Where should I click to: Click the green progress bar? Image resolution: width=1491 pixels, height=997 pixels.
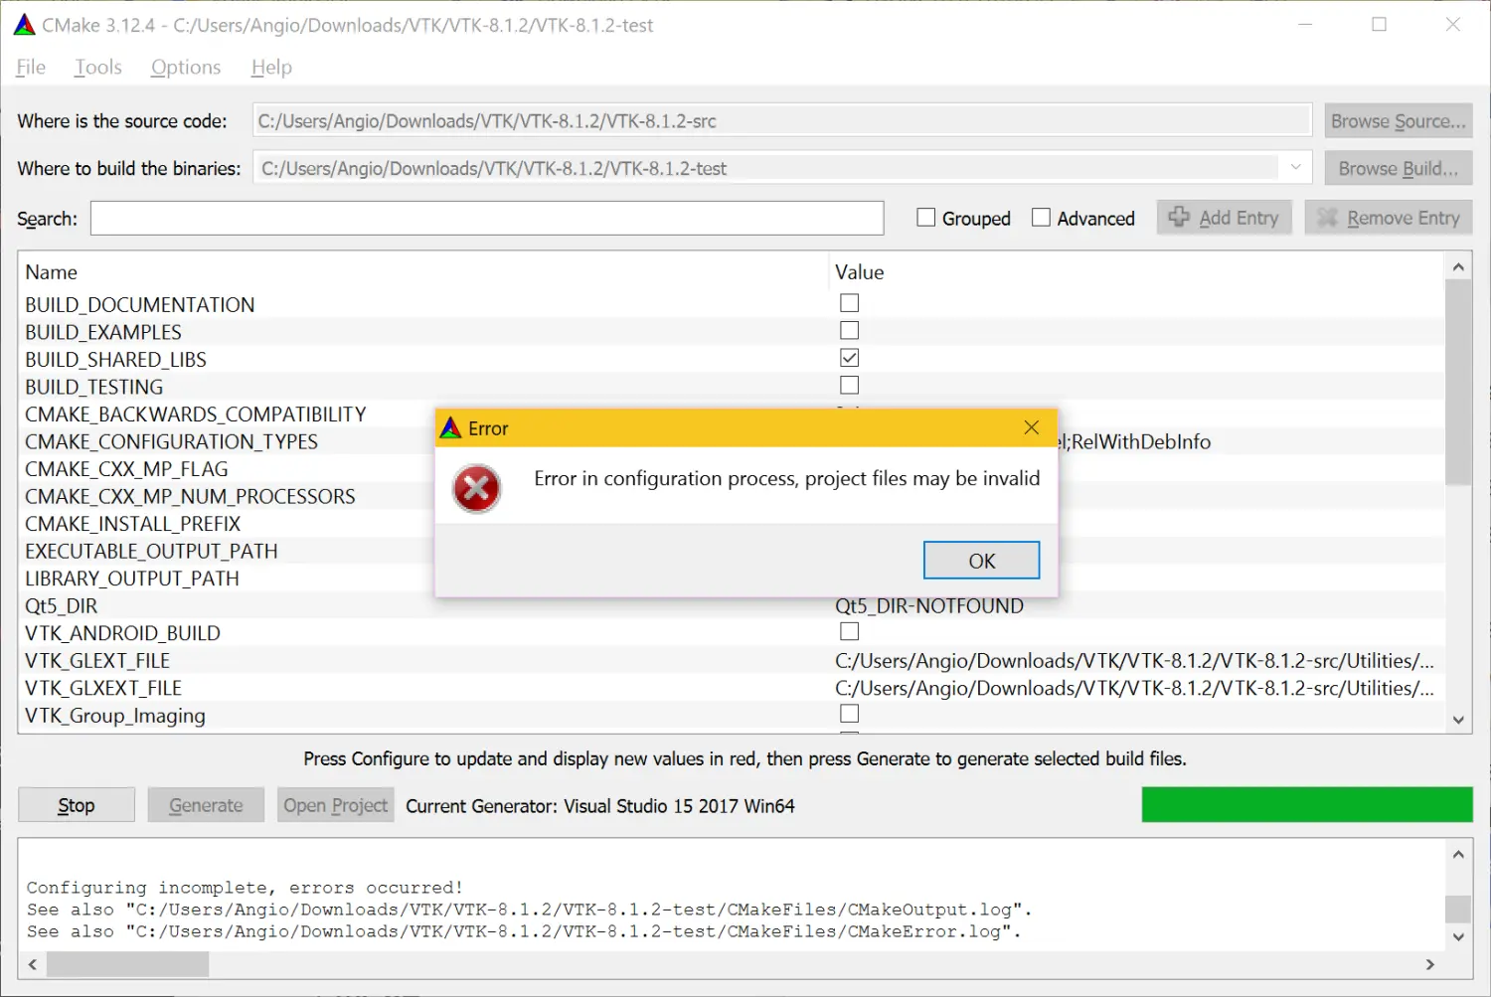[x=1307, y=805]
